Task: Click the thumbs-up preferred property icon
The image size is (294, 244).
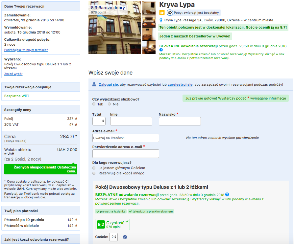Action: click(162, 12)
